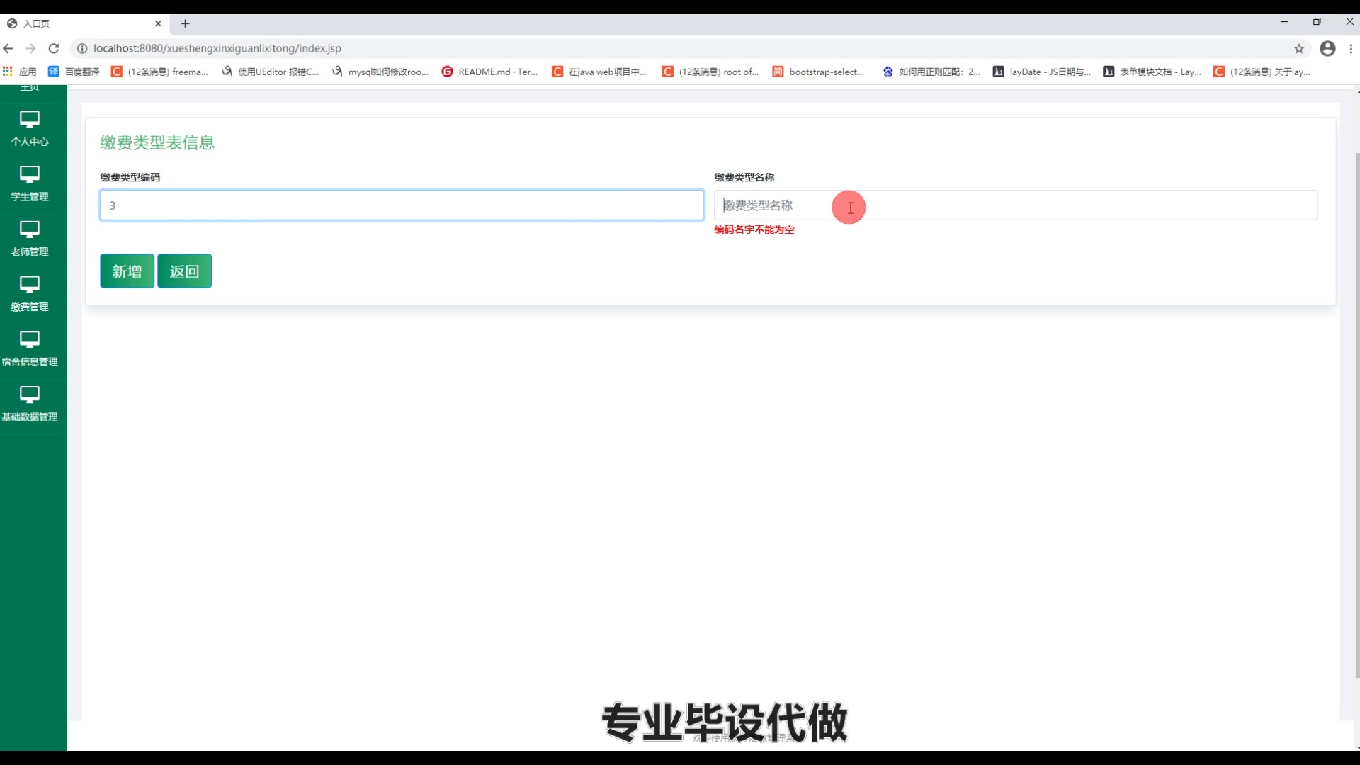Click the browser back arrow
This screenshot has width=1360, height=765.
pos(8,48)
